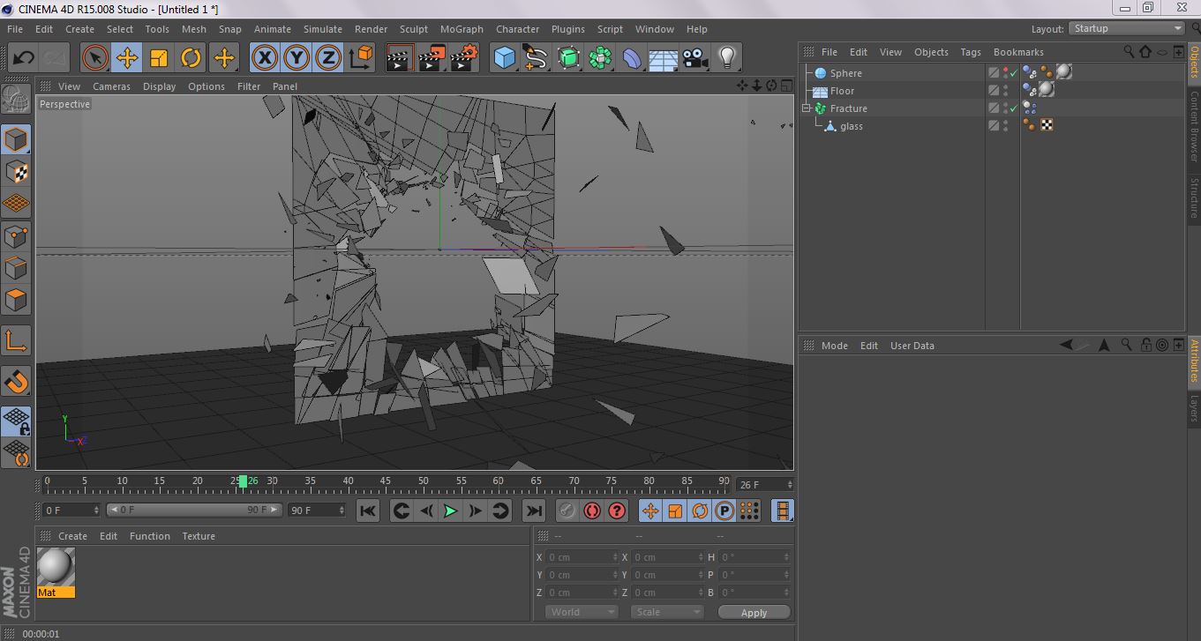The height and width of the screenshot is (641, 1201).
Task: Open the Layout dropdown
Action: click(1127, 28)
